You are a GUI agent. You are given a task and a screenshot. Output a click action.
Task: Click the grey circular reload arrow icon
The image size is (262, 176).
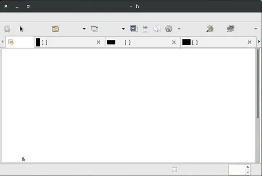[x=7, y=29]
